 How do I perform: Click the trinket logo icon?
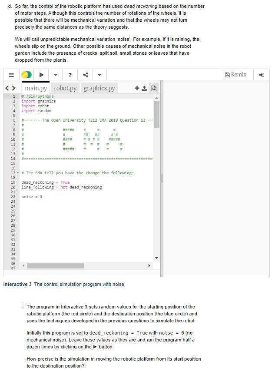(x=26, y=75)
